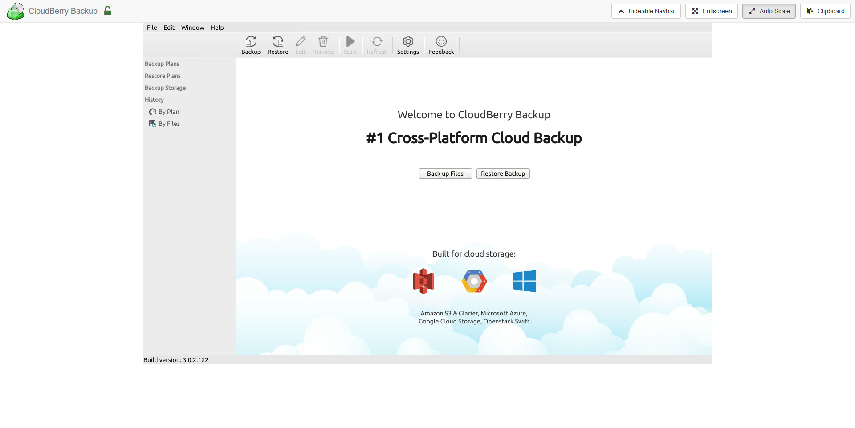Open Settings via the gear icon
The height and width of the screenshot is (428, 855).
pos(408,41)
